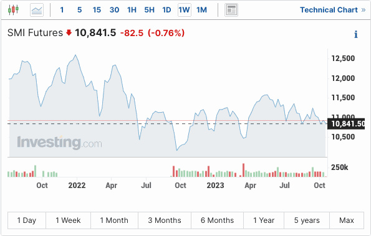Screen dimensions: 371x236
Task: Select the 1W interval
Action: pos(185,10)
